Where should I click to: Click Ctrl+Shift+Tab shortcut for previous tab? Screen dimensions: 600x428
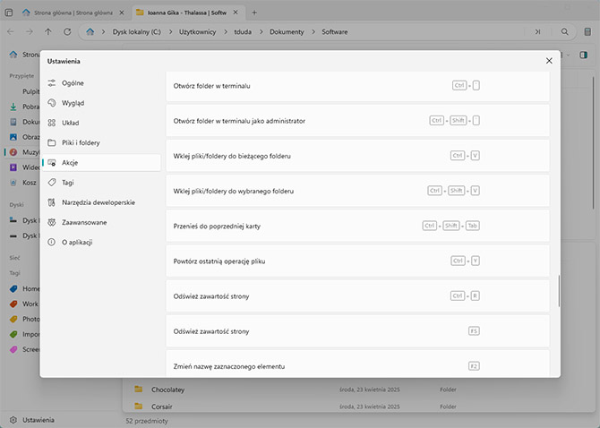[x=451, y=226]
